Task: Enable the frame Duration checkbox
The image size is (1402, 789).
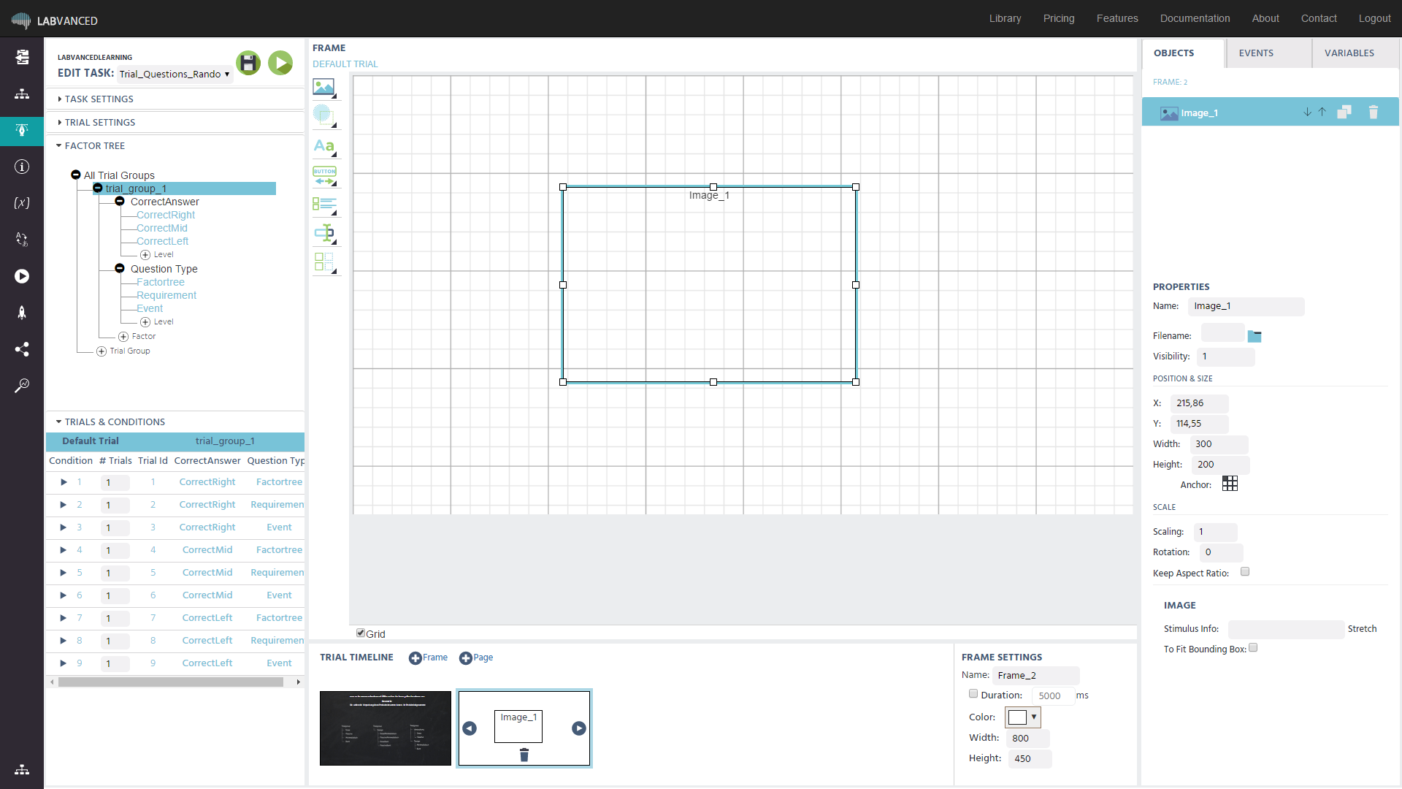Action: [x=973, y=694]
